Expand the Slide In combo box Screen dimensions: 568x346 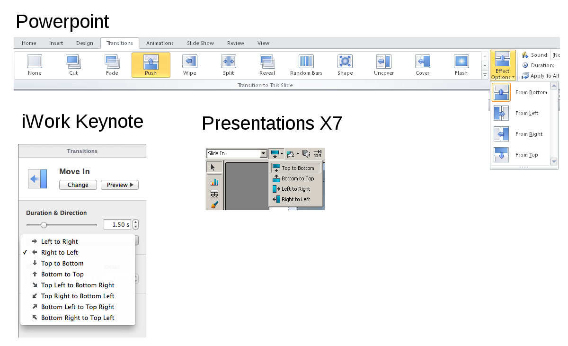(x=264, y=153)
